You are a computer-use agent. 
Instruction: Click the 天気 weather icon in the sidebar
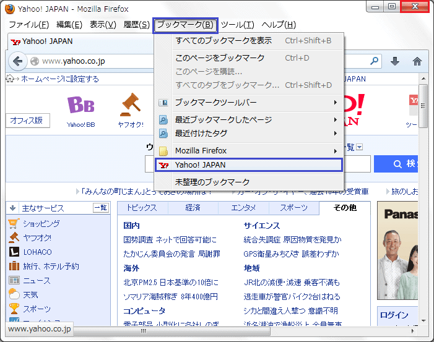[14, 294]
